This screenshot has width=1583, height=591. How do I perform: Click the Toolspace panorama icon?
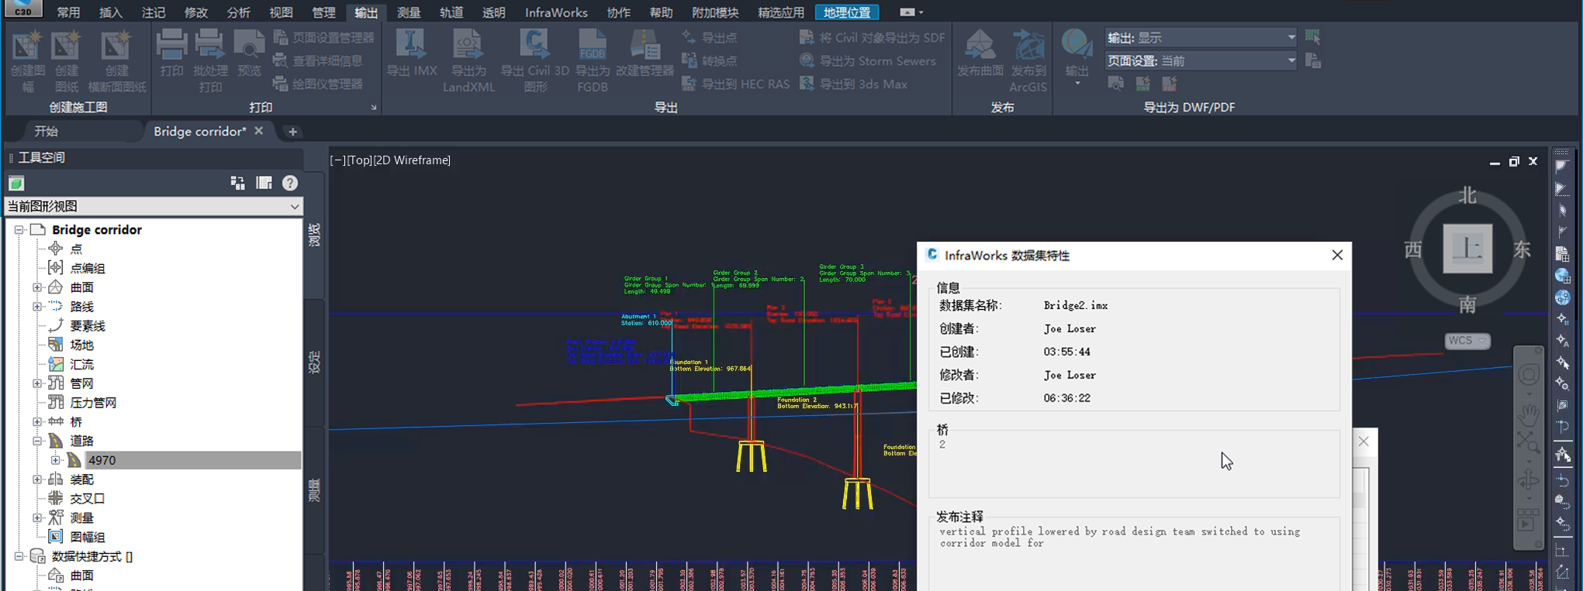click(264, 183)
